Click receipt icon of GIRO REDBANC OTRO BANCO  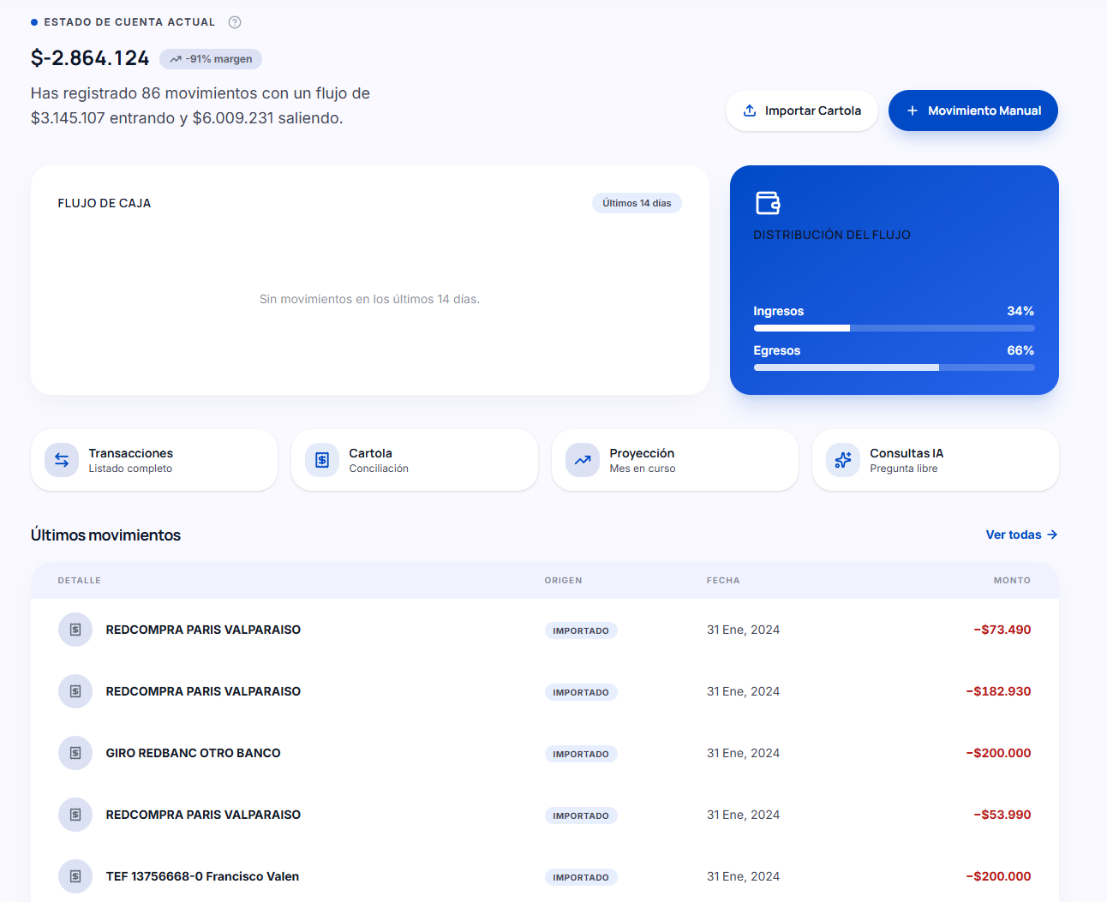pos(75,753)
